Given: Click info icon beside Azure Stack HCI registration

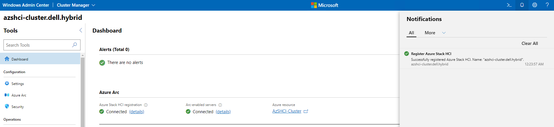Looking at the screenshot, I should click(146, 105).
